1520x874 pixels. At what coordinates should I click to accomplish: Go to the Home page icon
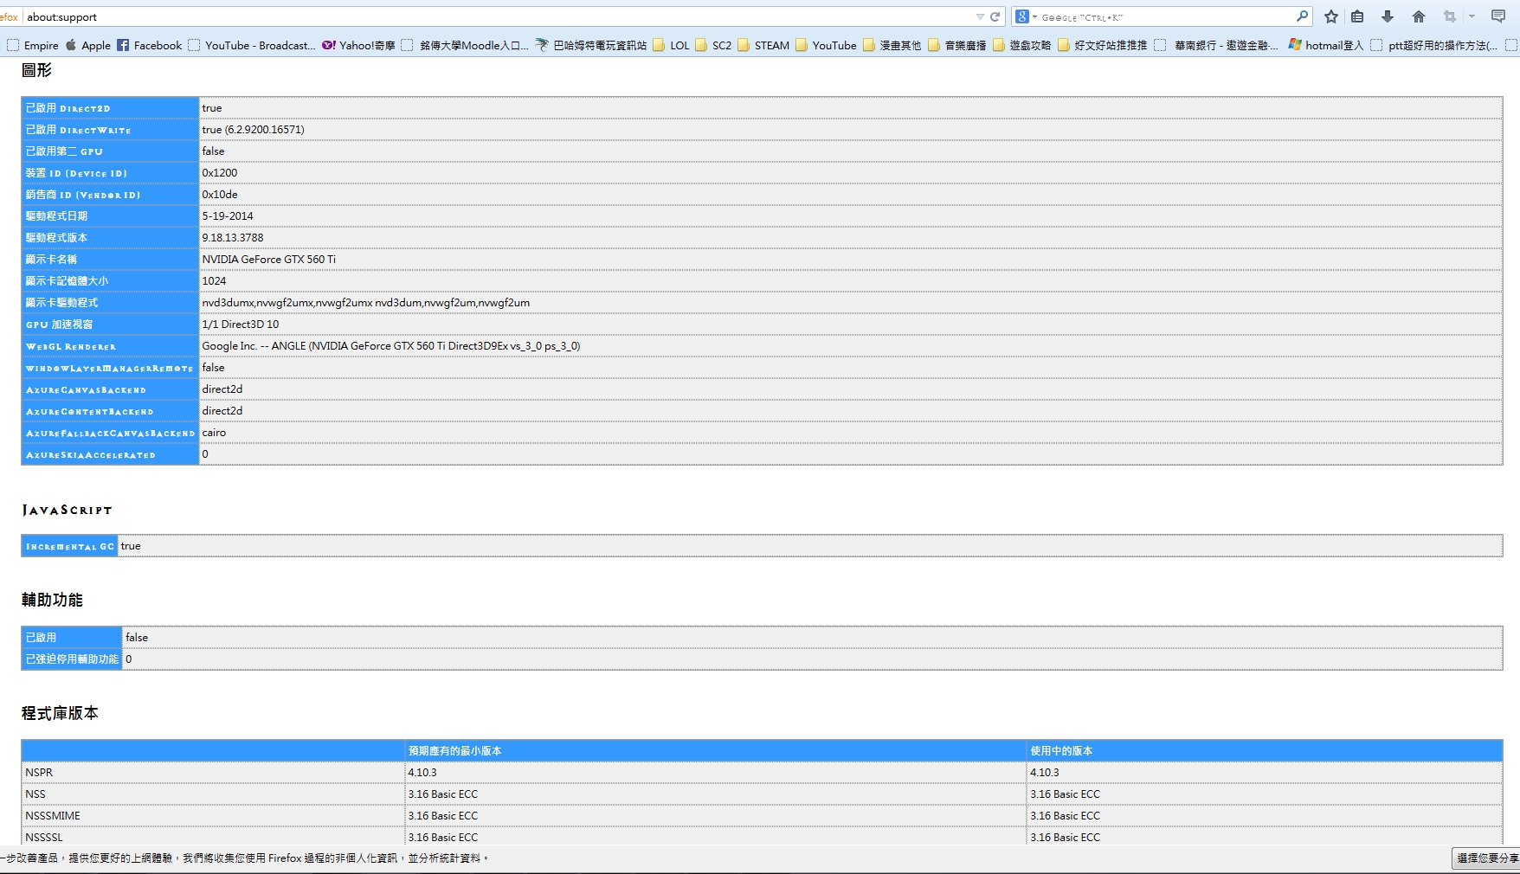pos(1419,16)
